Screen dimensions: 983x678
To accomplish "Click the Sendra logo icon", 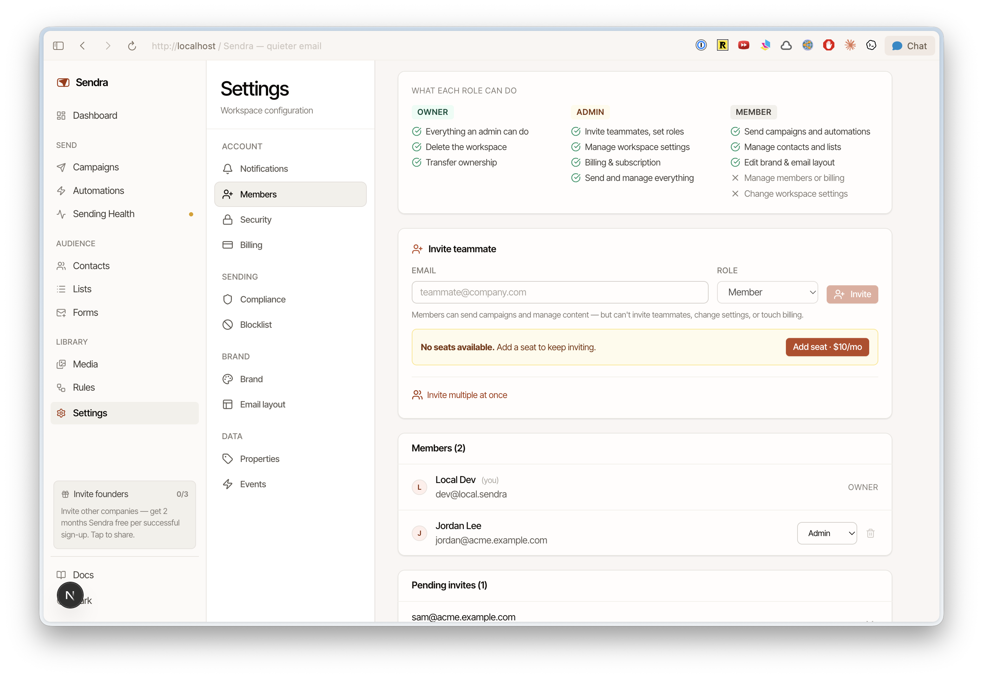I will [63, 83].
